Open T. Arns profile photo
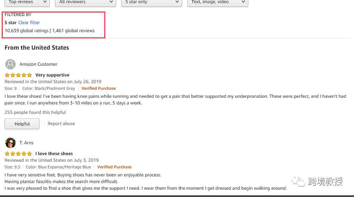This screenshot has width=354, height=197. [10, 143]
